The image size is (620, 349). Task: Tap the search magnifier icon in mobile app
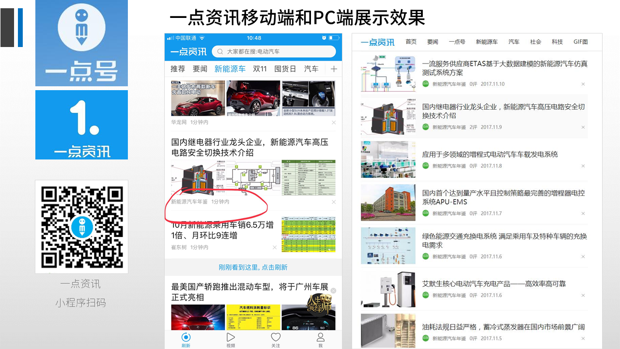click(x=220, y=51)
